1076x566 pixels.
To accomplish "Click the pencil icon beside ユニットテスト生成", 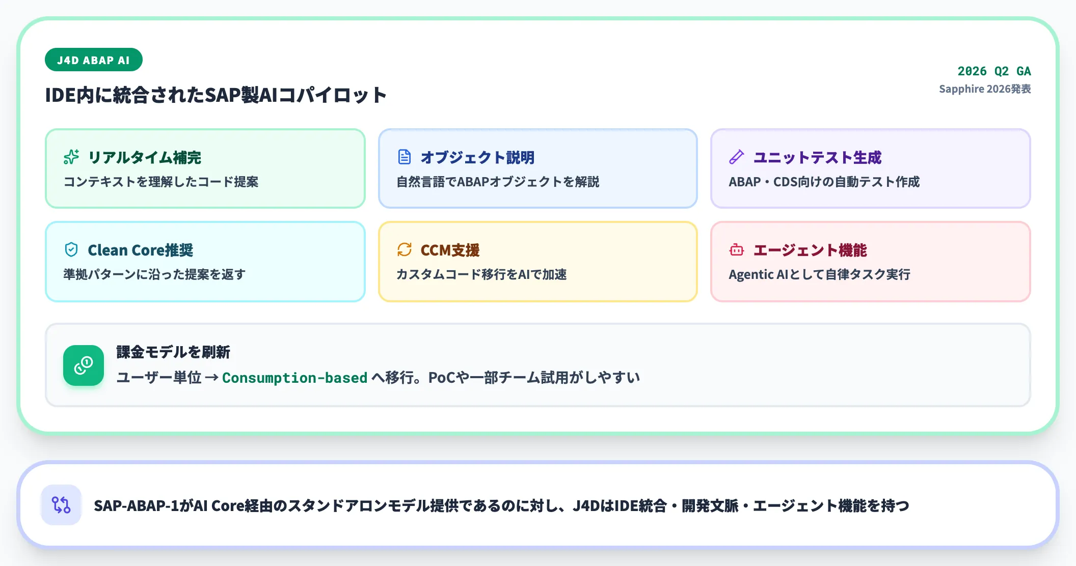I will pyautogui.click(x=737, y=157).
